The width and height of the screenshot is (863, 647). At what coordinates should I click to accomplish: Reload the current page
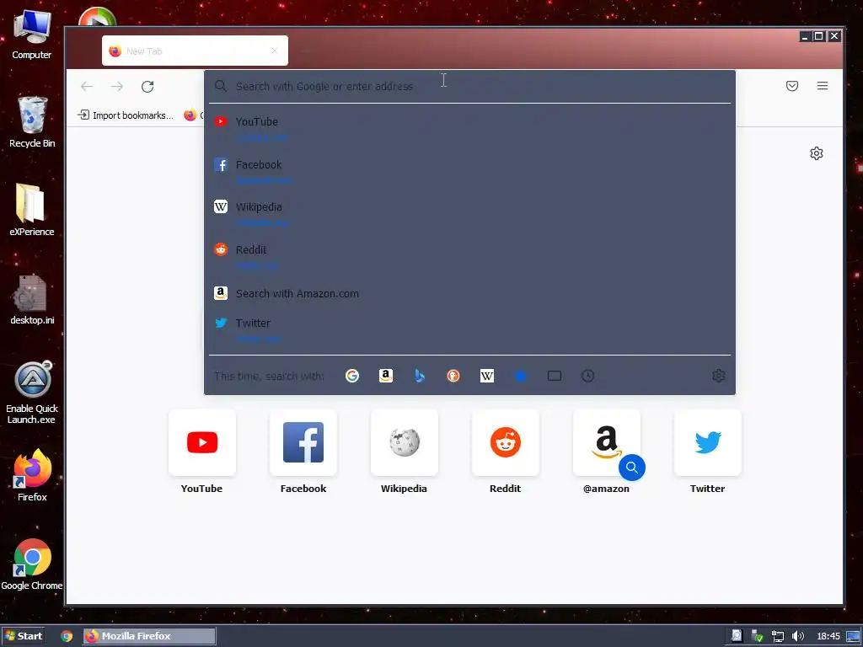147,87
